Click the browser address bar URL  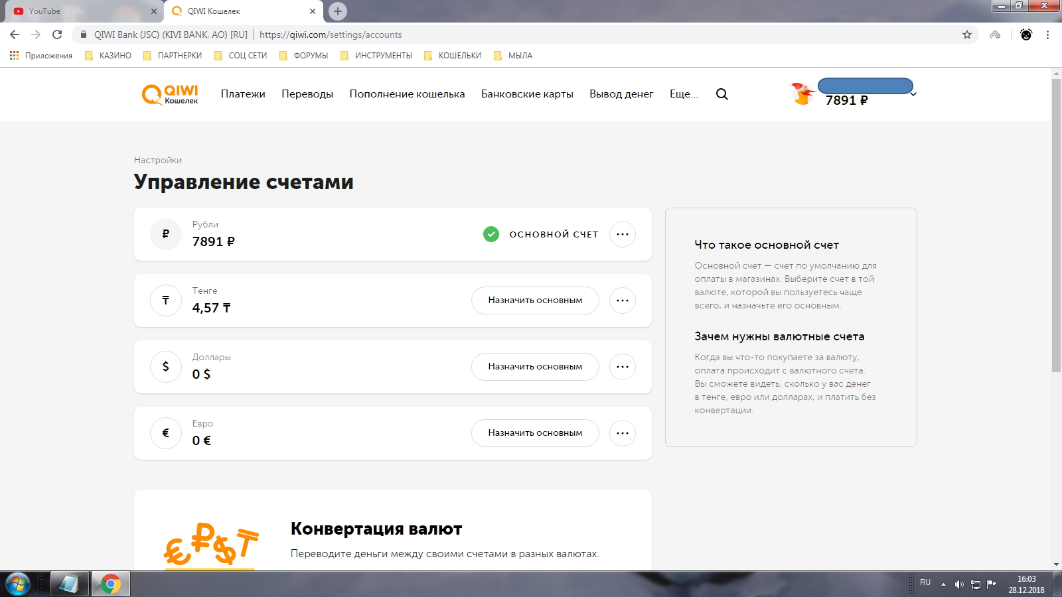click(x=331, y=34)
